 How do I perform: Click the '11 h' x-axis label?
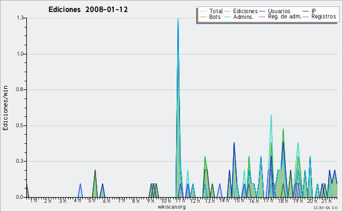pyautogui.click(x=180, y=201)
